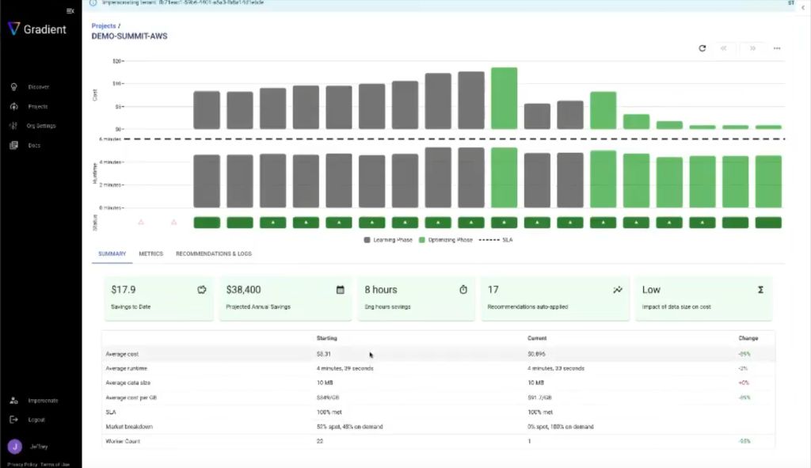
Task: Click the "8 hours" card value
Action: [381, 290]
